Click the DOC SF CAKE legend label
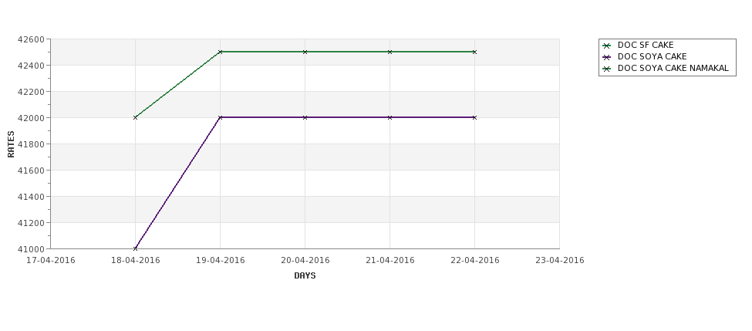Image resolution: width=752 pixels, height=331 pixels. click(x=646, y=45)
